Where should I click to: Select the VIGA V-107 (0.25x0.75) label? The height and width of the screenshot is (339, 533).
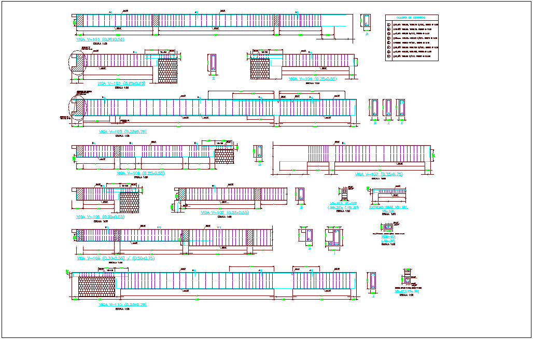380,175
